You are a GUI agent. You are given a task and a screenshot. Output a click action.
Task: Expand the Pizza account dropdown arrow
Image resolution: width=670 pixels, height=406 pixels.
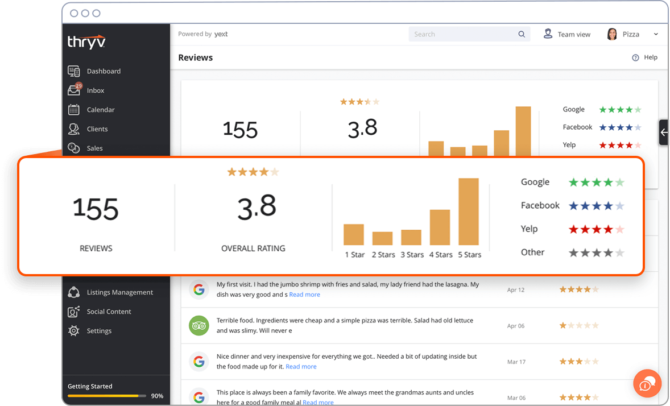[x=656, y=34]
